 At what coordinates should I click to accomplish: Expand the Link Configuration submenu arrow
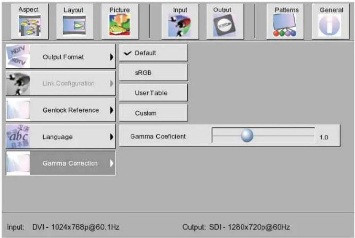[x=111, y=84]
